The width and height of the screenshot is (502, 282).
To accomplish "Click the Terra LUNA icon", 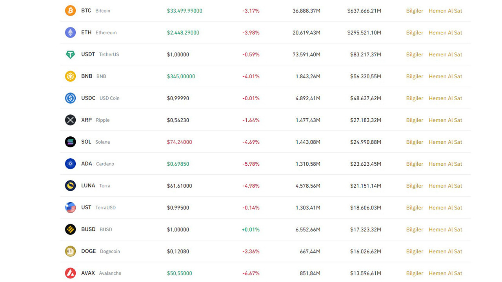I will (x=70, y=186).
